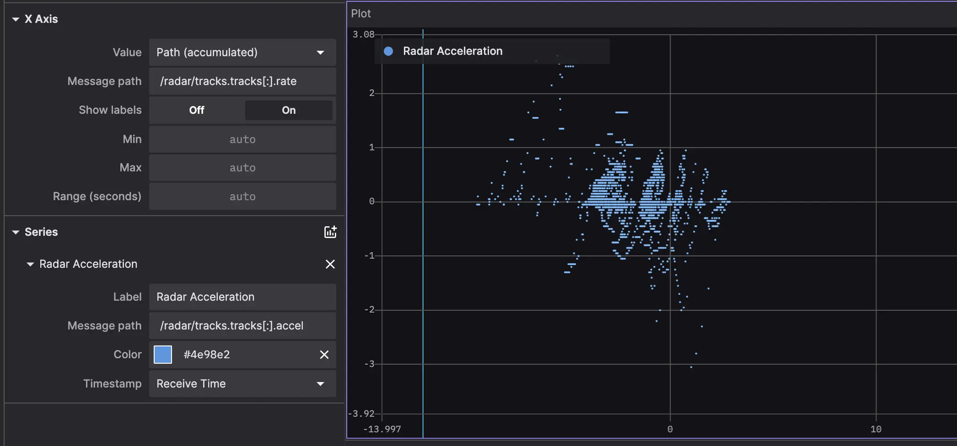
Task: Click the Plot panel title
Action: click(x=360, y=14)
